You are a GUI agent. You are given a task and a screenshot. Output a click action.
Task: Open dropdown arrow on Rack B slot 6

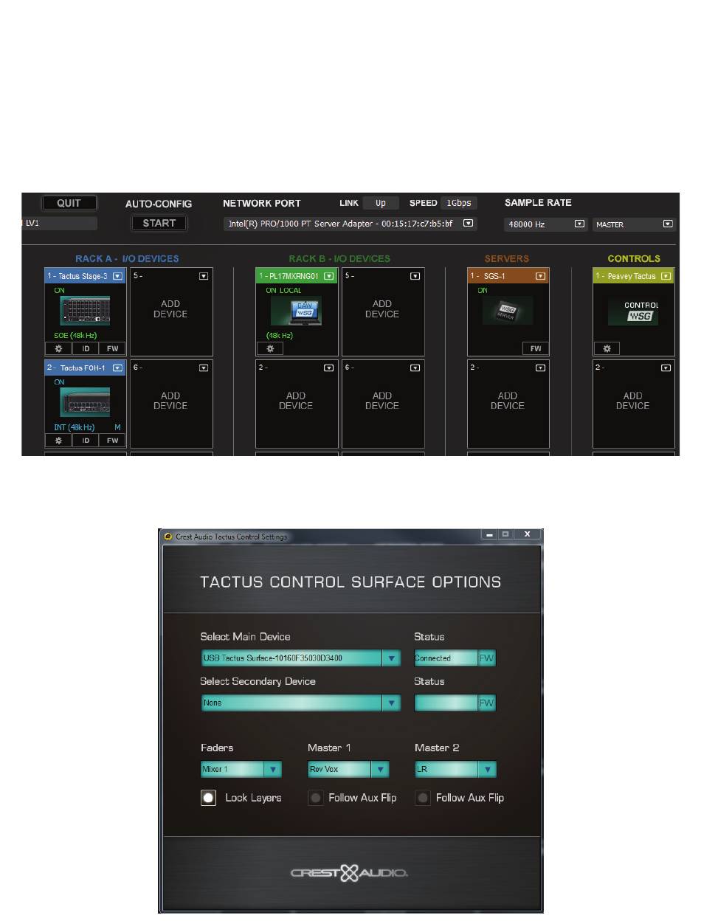[415, 368]
